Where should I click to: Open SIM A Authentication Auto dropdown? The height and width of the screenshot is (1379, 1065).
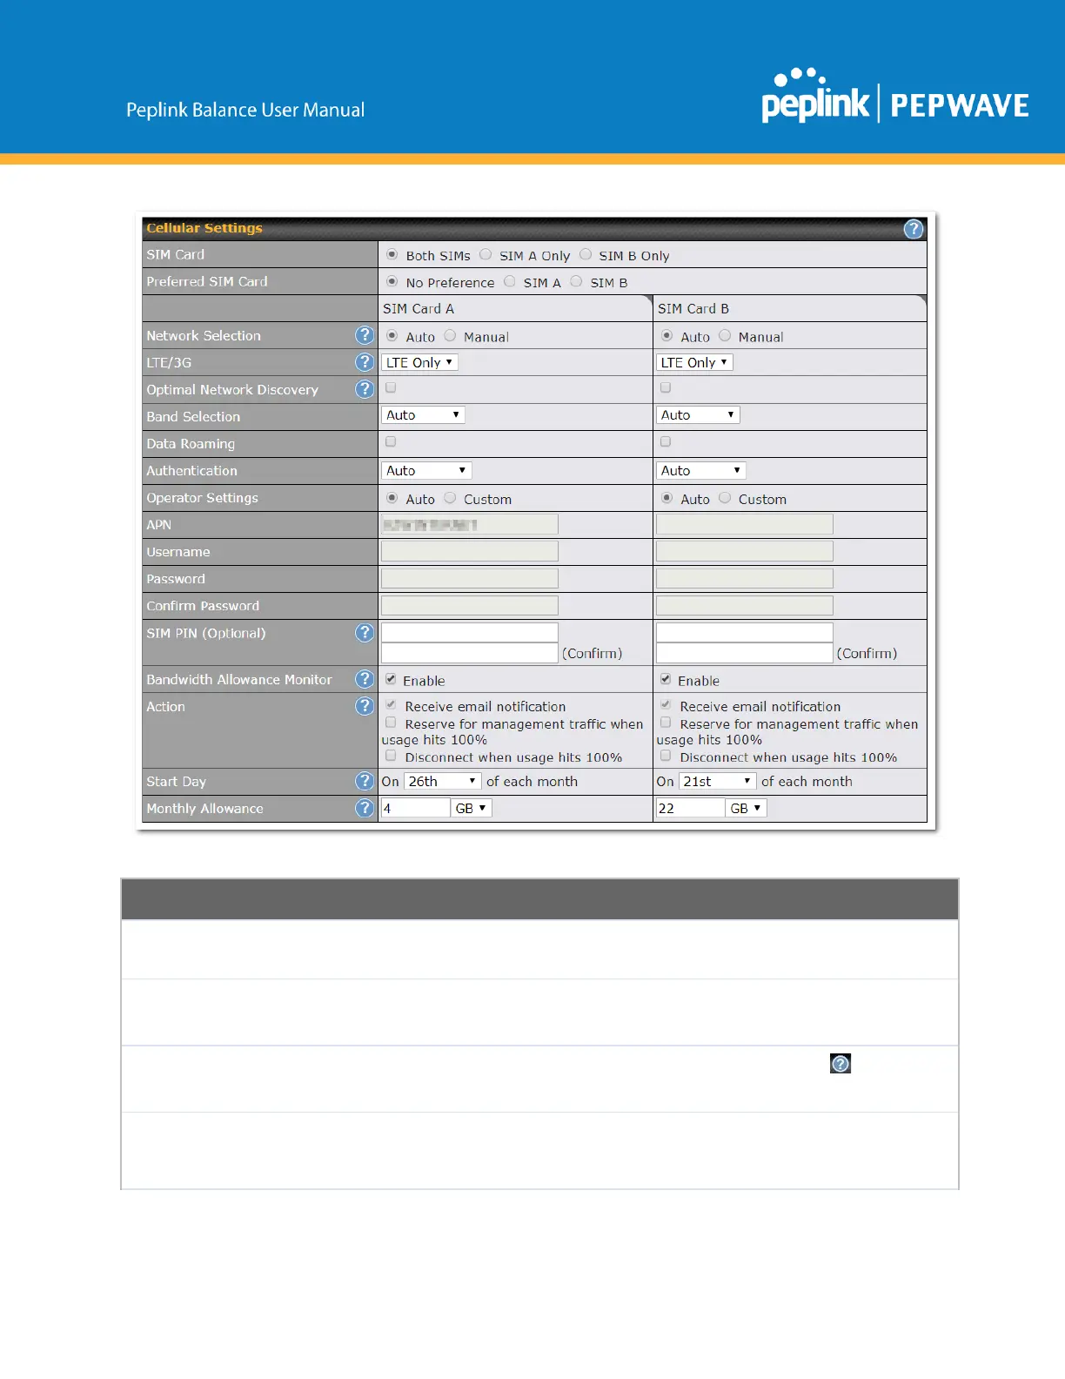[x=426, y=471]
